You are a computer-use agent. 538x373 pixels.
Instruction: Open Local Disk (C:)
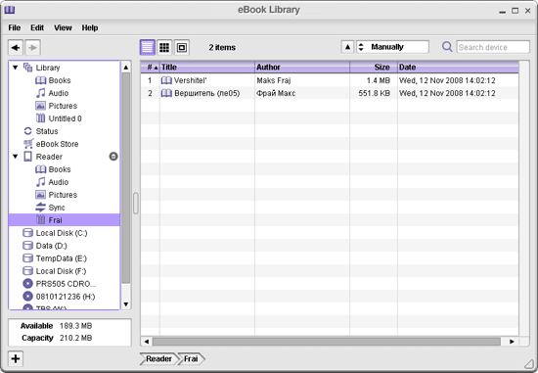click(55, 233)
